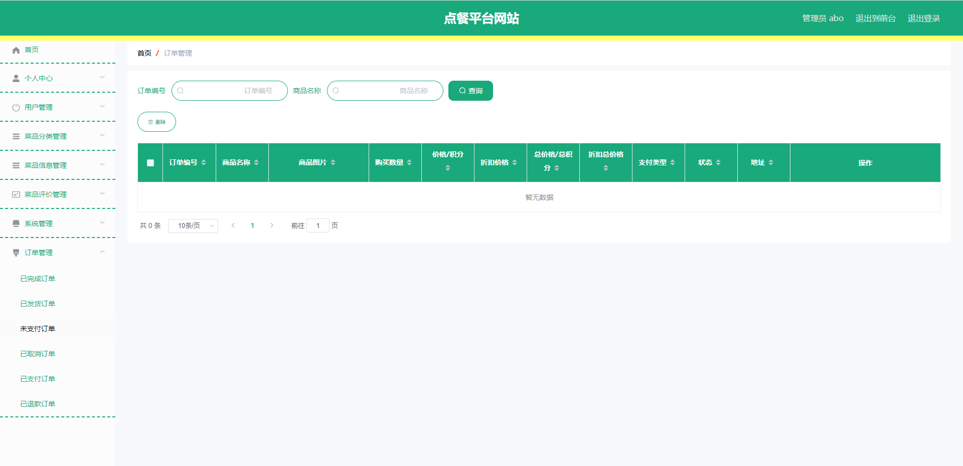Expand the 菜品信息管理 menu chevron
963x466 pixels.
click(x=102, y=165)
